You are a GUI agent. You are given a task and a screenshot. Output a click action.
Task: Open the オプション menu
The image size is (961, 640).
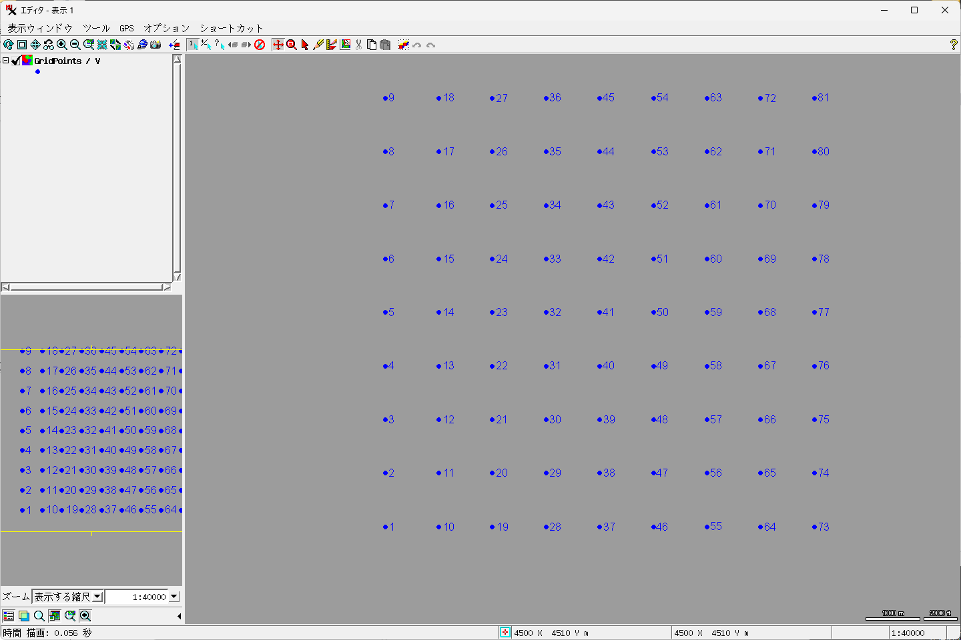point(167,28)
